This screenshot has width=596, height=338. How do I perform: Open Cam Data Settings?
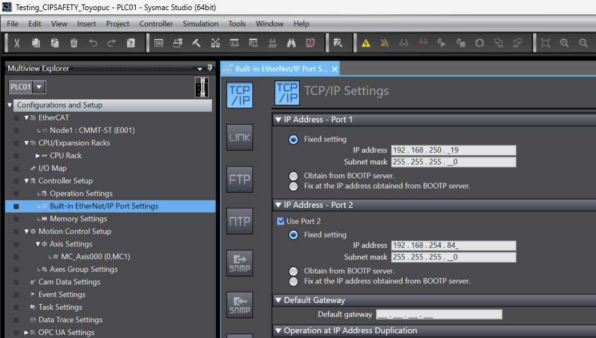(x=69, y=282)
